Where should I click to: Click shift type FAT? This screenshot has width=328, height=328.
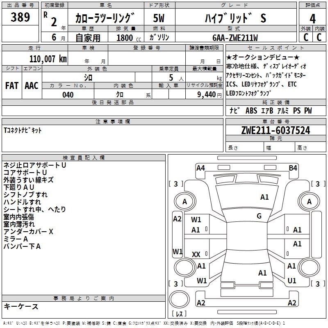pyautogui.click(x=11, y=86)
